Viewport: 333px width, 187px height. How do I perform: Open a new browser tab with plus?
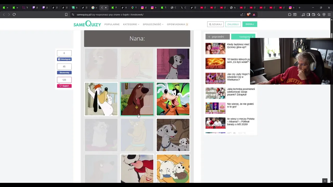pyautogui.click(x=299, y=8)
